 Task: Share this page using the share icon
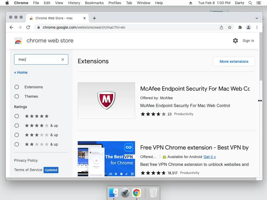pos(221,27)
